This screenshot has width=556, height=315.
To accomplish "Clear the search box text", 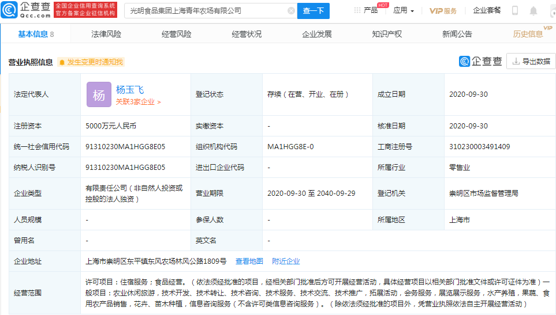I will point(291,10).
